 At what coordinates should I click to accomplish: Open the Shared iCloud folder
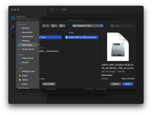25,62
